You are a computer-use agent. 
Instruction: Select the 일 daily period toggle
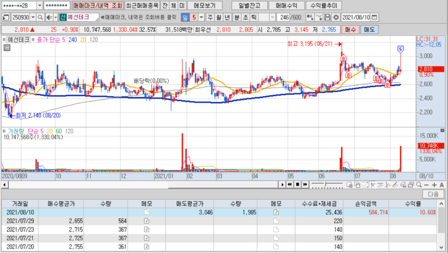pyautogui.click(x=185, y=17)
